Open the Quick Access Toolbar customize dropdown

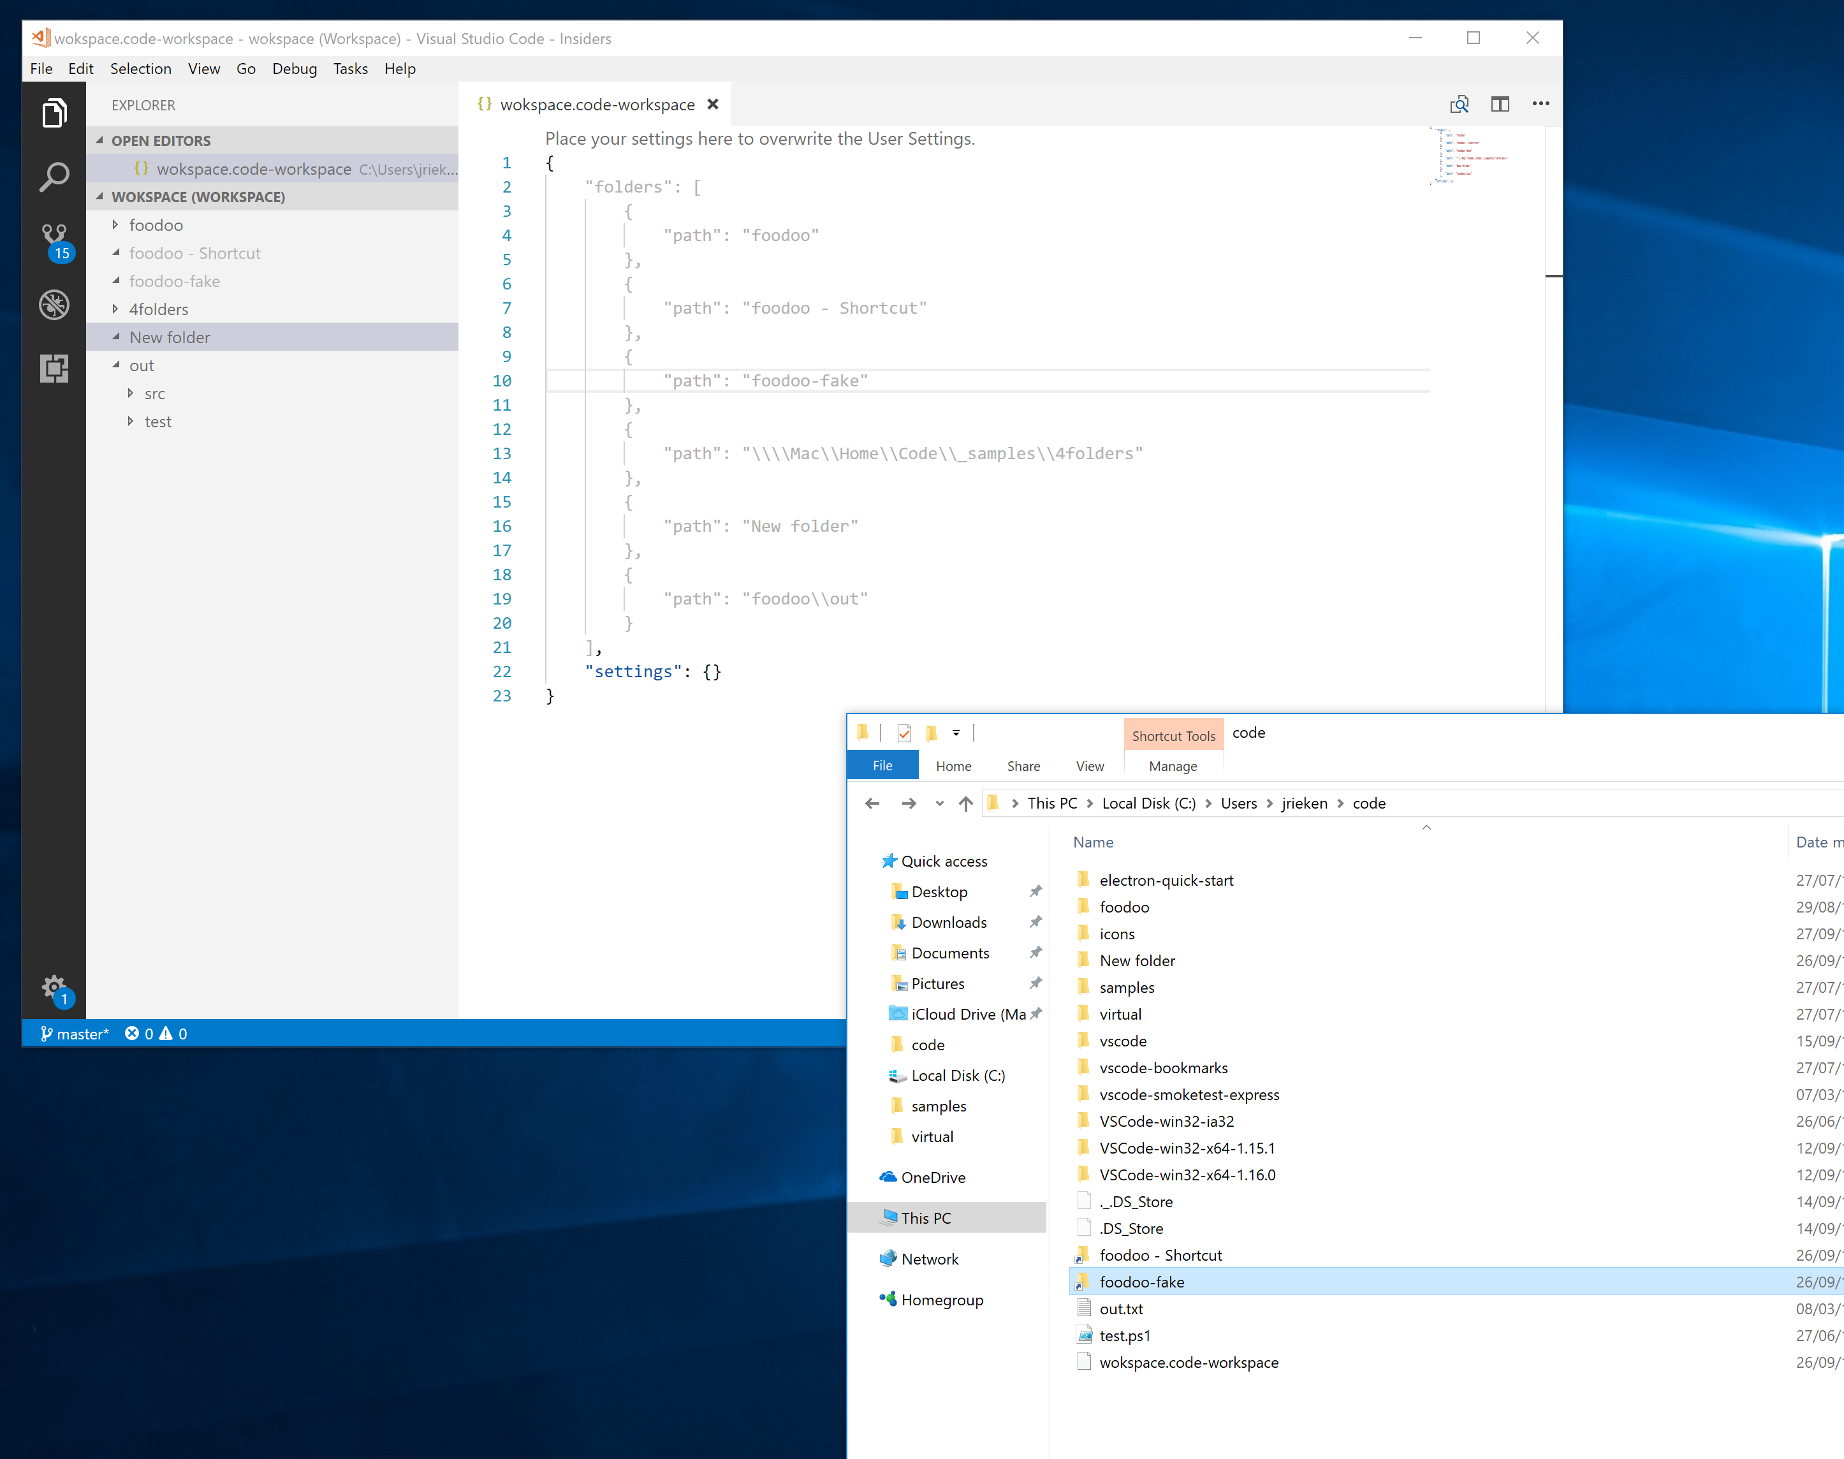coord(956,733)
